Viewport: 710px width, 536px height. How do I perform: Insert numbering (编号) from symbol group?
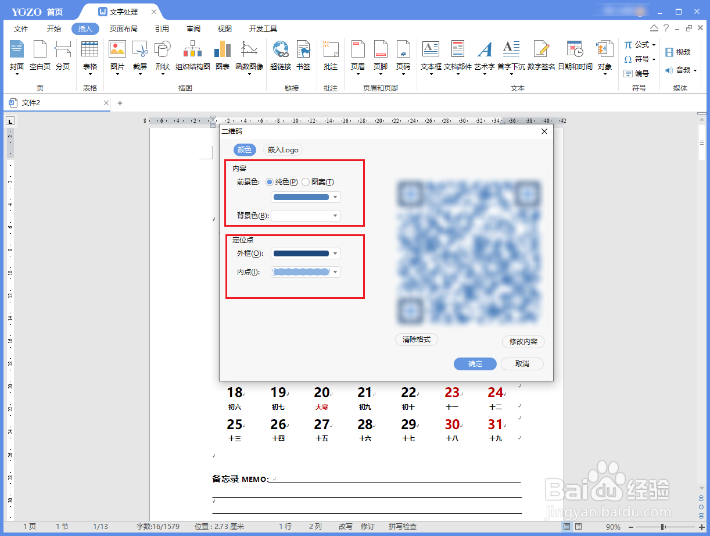636,74
